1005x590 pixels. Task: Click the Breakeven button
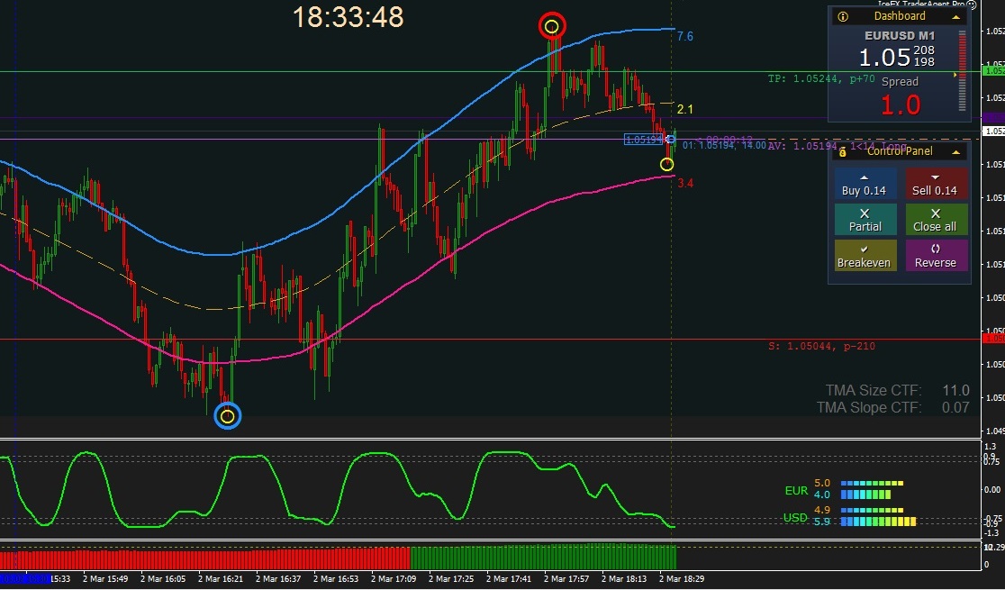pos(865,255)
